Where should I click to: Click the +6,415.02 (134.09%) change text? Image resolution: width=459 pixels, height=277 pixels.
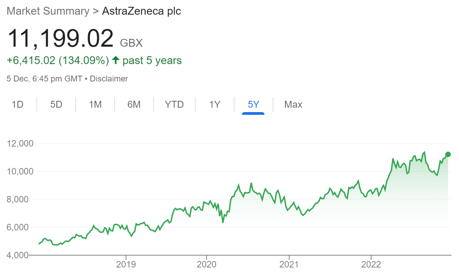point(58,61)
